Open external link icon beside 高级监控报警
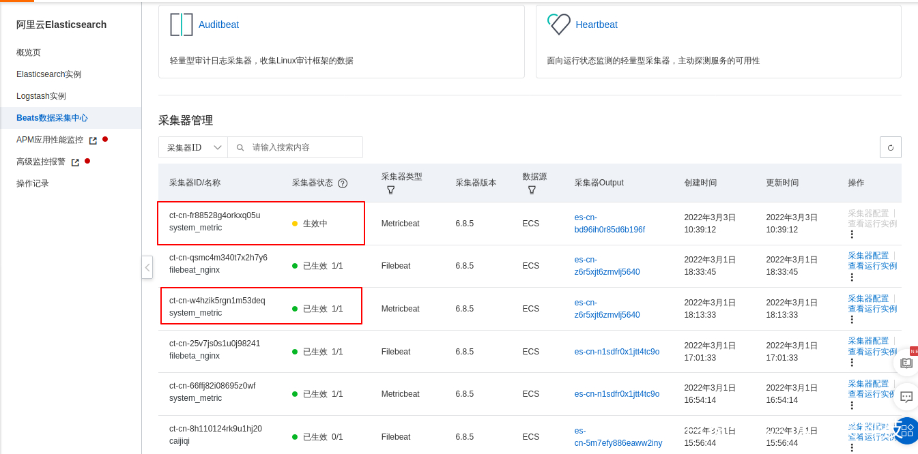This screenshot has width=918, height=454. tap(75, 162)
